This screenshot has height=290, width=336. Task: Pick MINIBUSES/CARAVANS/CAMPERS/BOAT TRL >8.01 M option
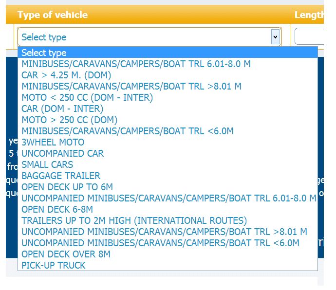pyautogui.click(x=131, y=86)
